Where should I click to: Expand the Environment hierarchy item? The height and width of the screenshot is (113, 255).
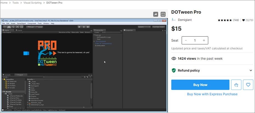click(x=94, y=41)
